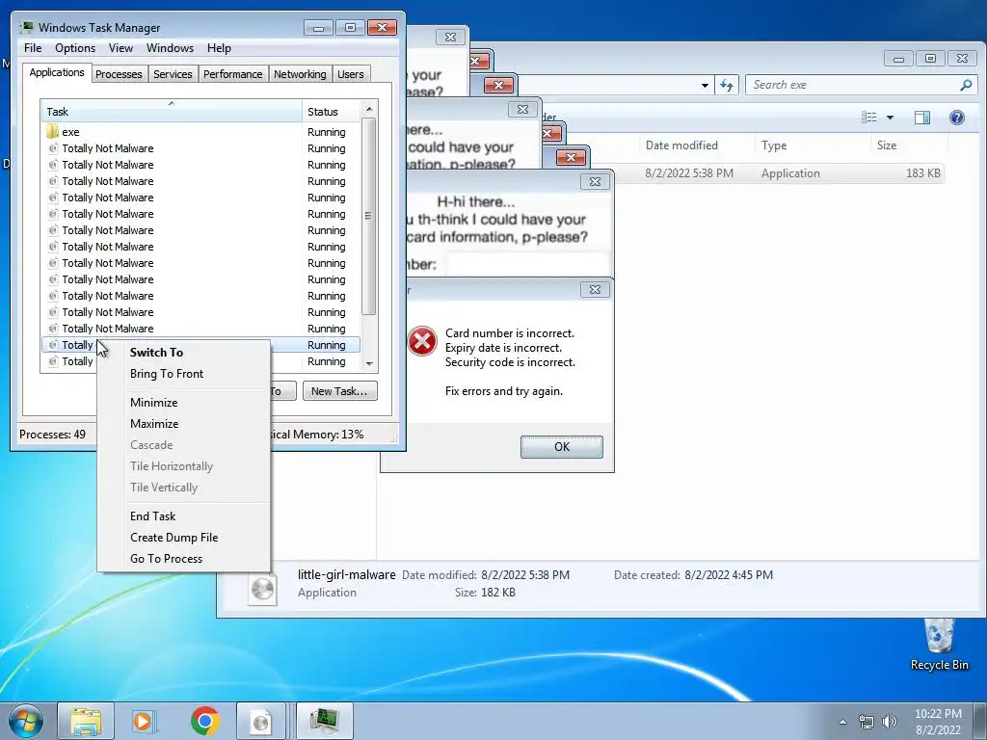
Task: Click task list scrollbar down arrow
Action: coord(369,363)
